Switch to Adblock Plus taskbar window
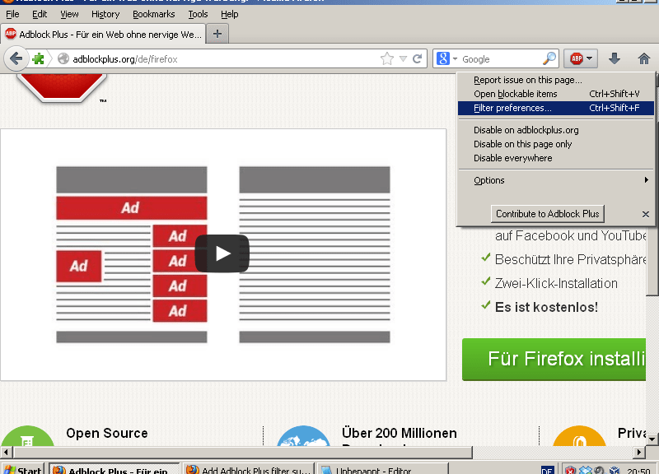This screenshot has height=474, width=659. point(115,469)
